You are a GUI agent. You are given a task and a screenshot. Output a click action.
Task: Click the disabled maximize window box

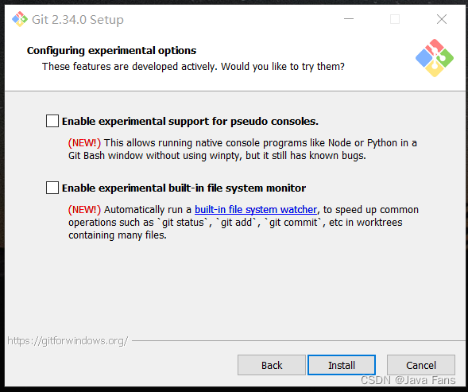(x=395, y=19)
